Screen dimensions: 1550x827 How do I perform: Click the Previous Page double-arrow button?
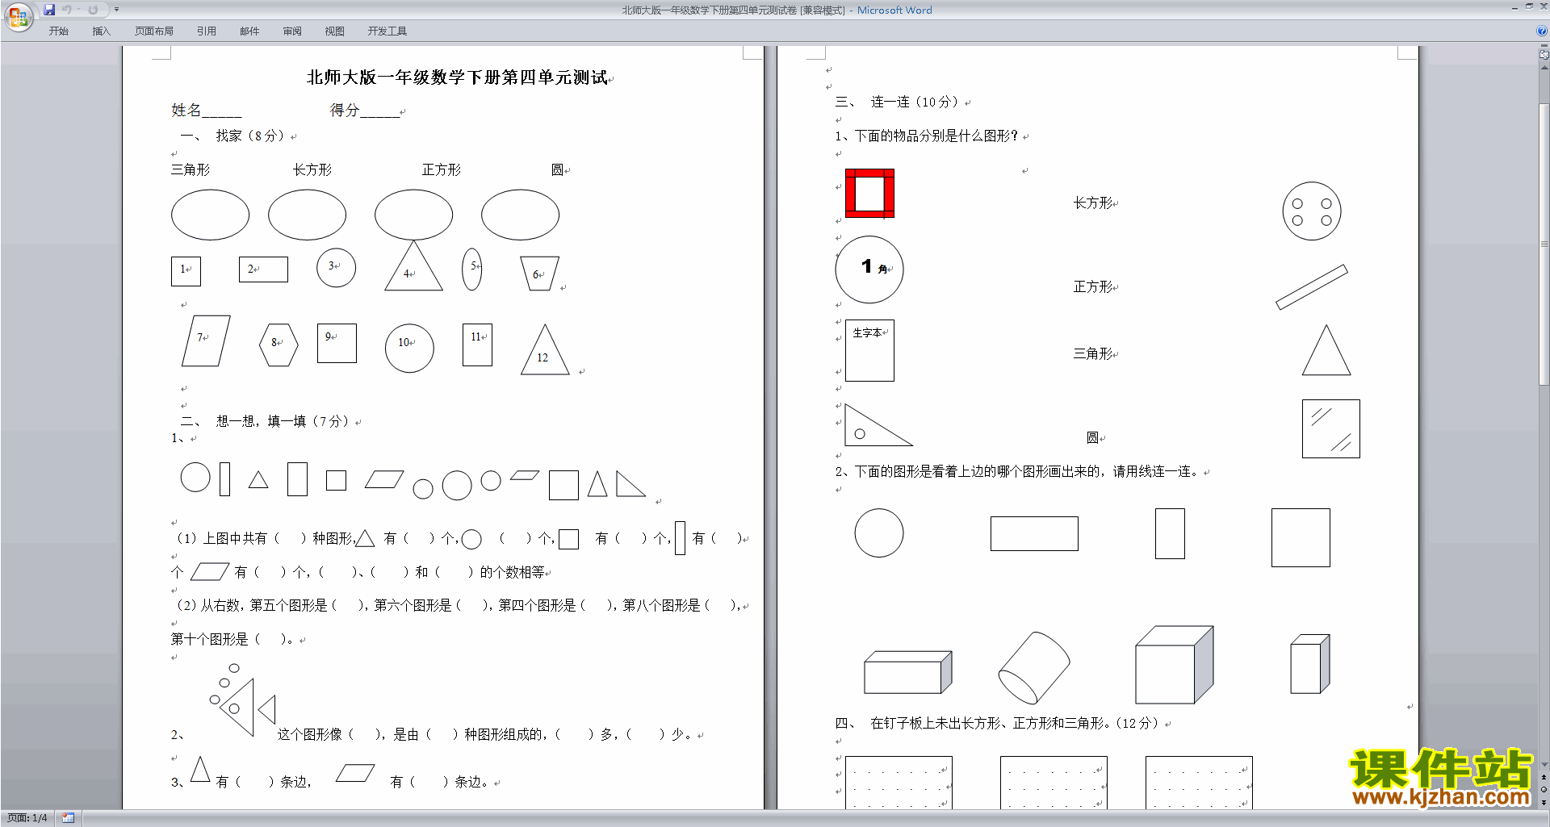(1544, 777)
